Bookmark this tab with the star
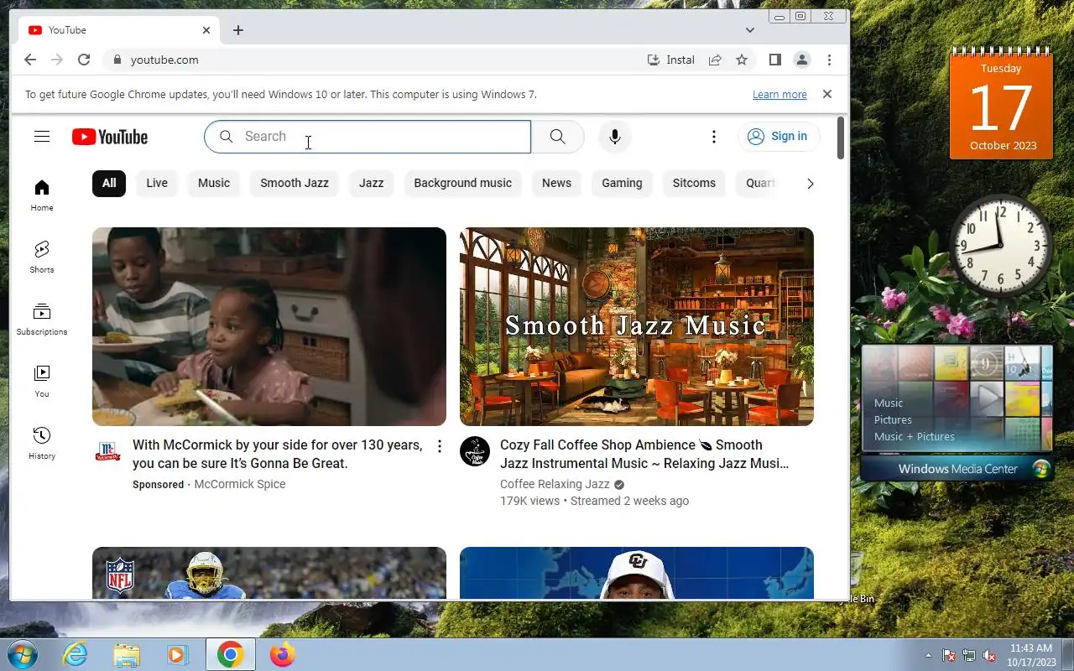1074x671 pixels. [x=742, y=60]
